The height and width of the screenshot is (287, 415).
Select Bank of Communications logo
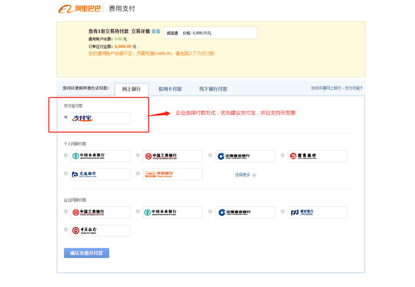(x=100, y=174)
